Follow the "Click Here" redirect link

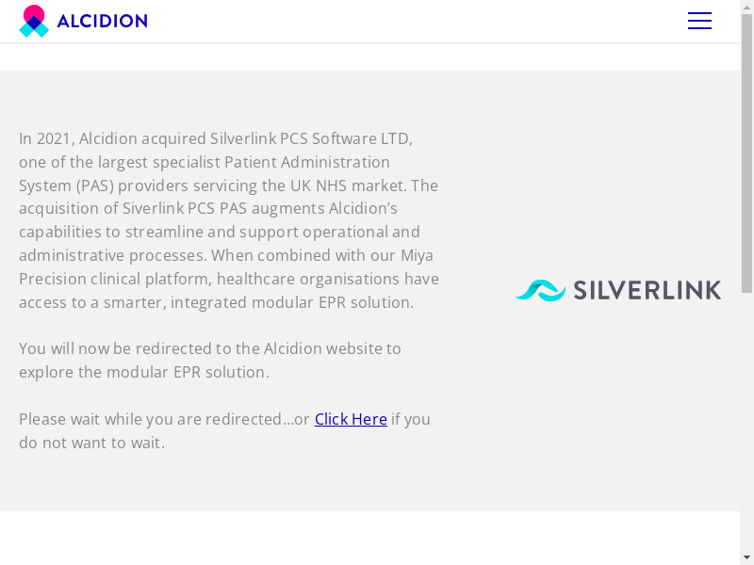click(x=351, y=419)
